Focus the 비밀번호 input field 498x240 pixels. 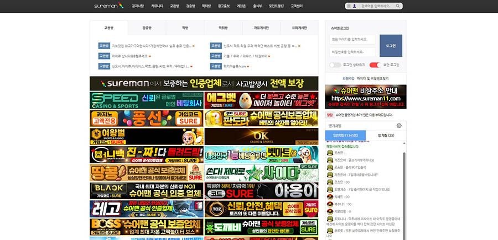pos(352,52)
